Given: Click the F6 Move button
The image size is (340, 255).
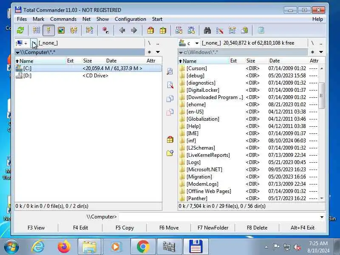Looking at the screenshot, I should 169,228.
